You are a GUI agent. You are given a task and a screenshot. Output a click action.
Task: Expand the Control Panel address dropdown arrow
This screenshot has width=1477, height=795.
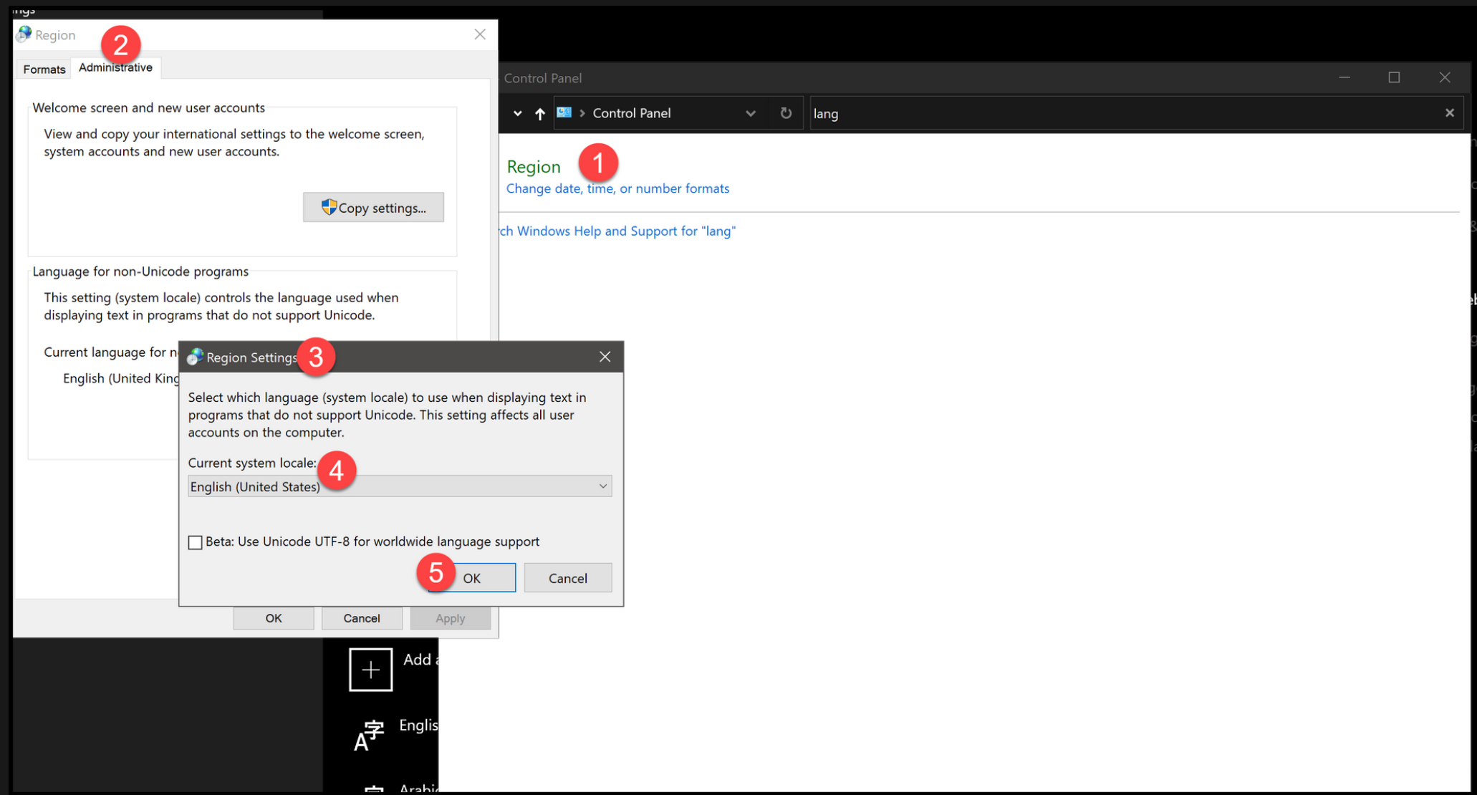750,113
